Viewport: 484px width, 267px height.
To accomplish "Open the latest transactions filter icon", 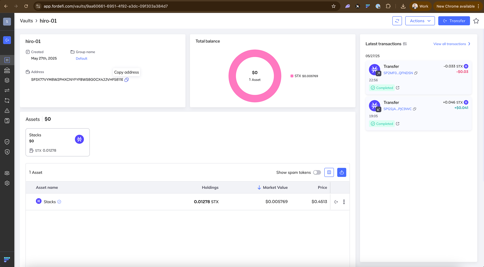I will [x=405, y=44].
